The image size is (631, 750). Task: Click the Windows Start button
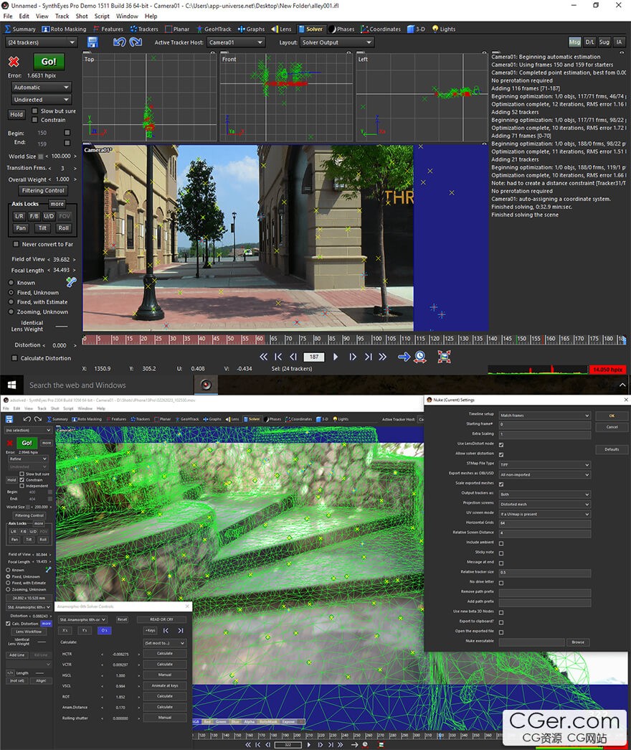11,385
